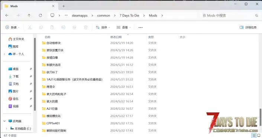The image size is (262, 138).
Task: Expand the chevron after Mods breadcrumb
Action: point(162,15)
